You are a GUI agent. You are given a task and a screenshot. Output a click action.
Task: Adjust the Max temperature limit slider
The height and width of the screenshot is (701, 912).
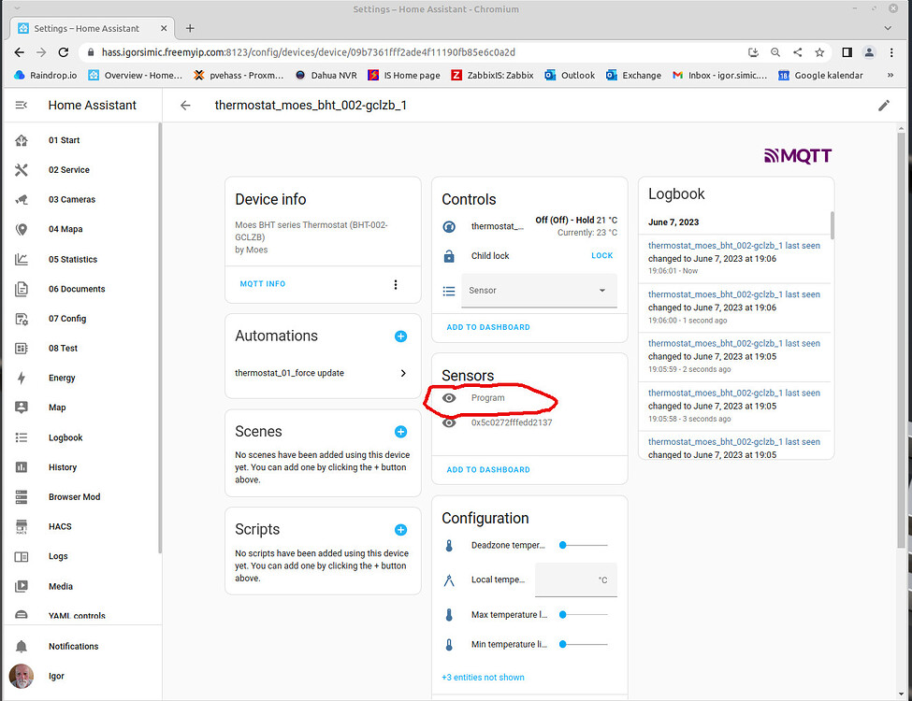click(584, 614)
